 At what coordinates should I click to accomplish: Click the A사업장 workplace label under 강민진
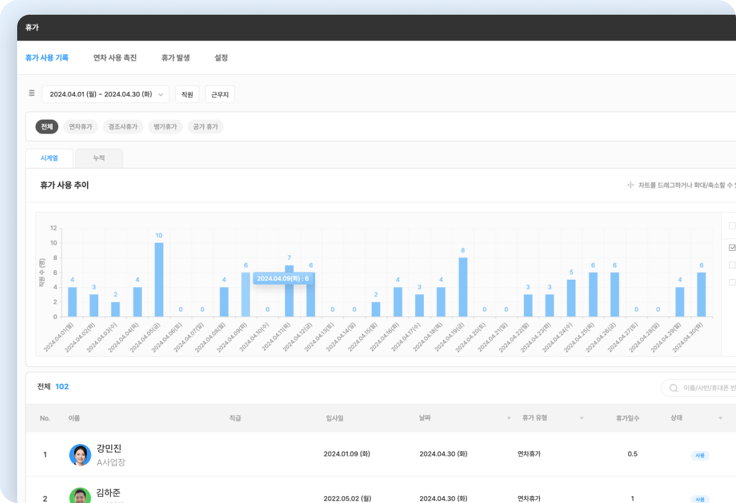[x=111, y=463]
